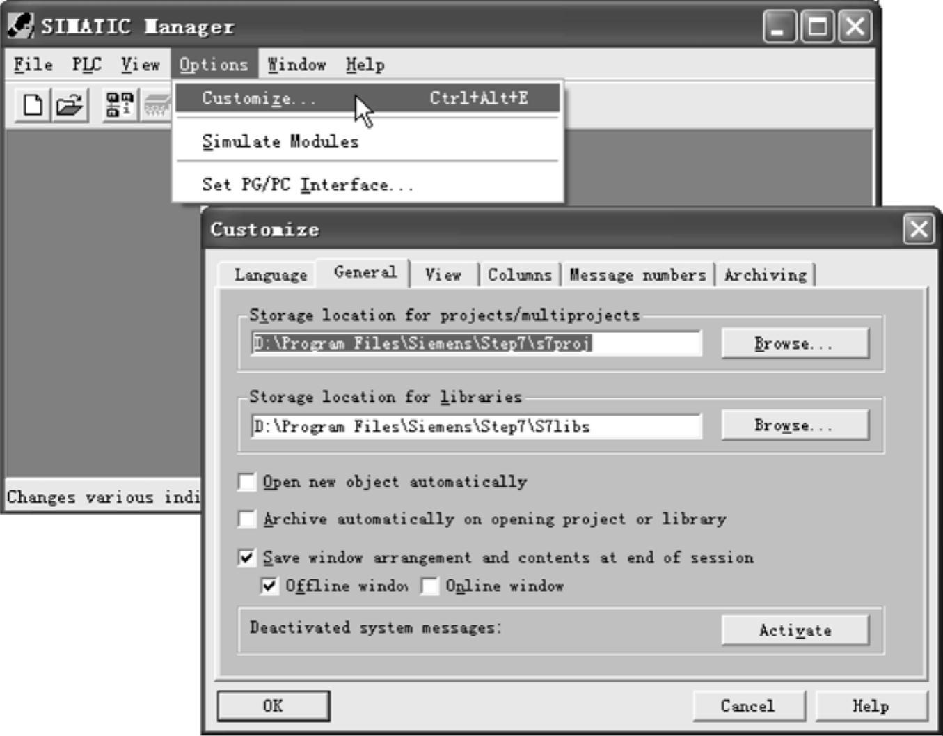Close the Customize dialog
Image resolution: width=943 pixels, height=736 pixels.
(x=919, y=229)
